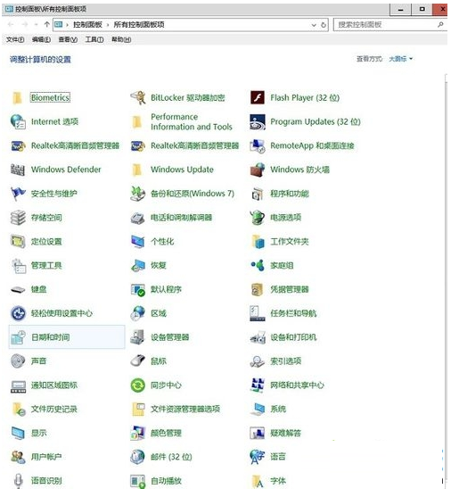Screen dimensions: 451x489
Task: Open the 个性化 monitor icon
Action: coord(138,242)
